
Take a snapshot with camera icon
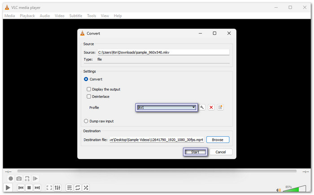[x=19, y=178]
